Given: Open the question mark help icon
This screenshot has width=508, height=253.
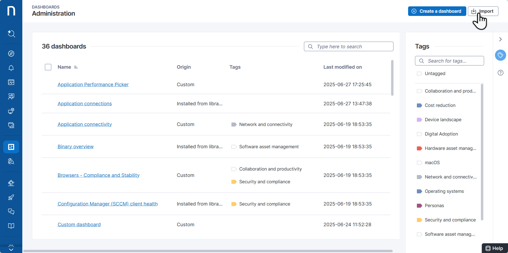Looking at the screenshot, I should (500, 73).
